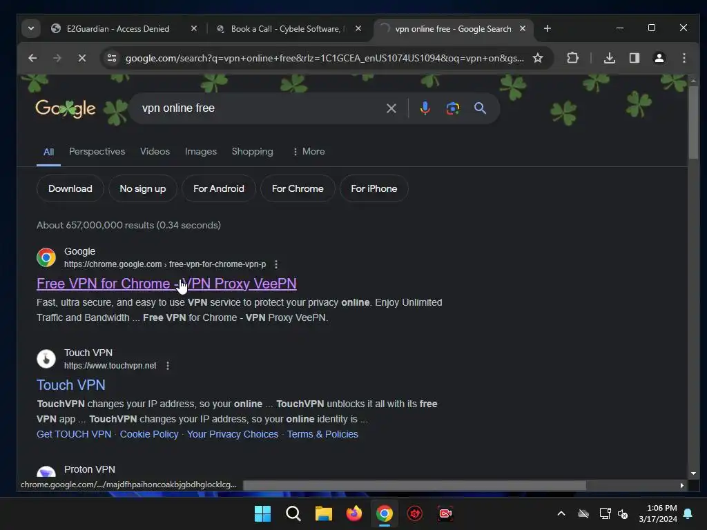Start voice search with microphone
This screenshot has width=707, height=530.
[x=425, y=108]
